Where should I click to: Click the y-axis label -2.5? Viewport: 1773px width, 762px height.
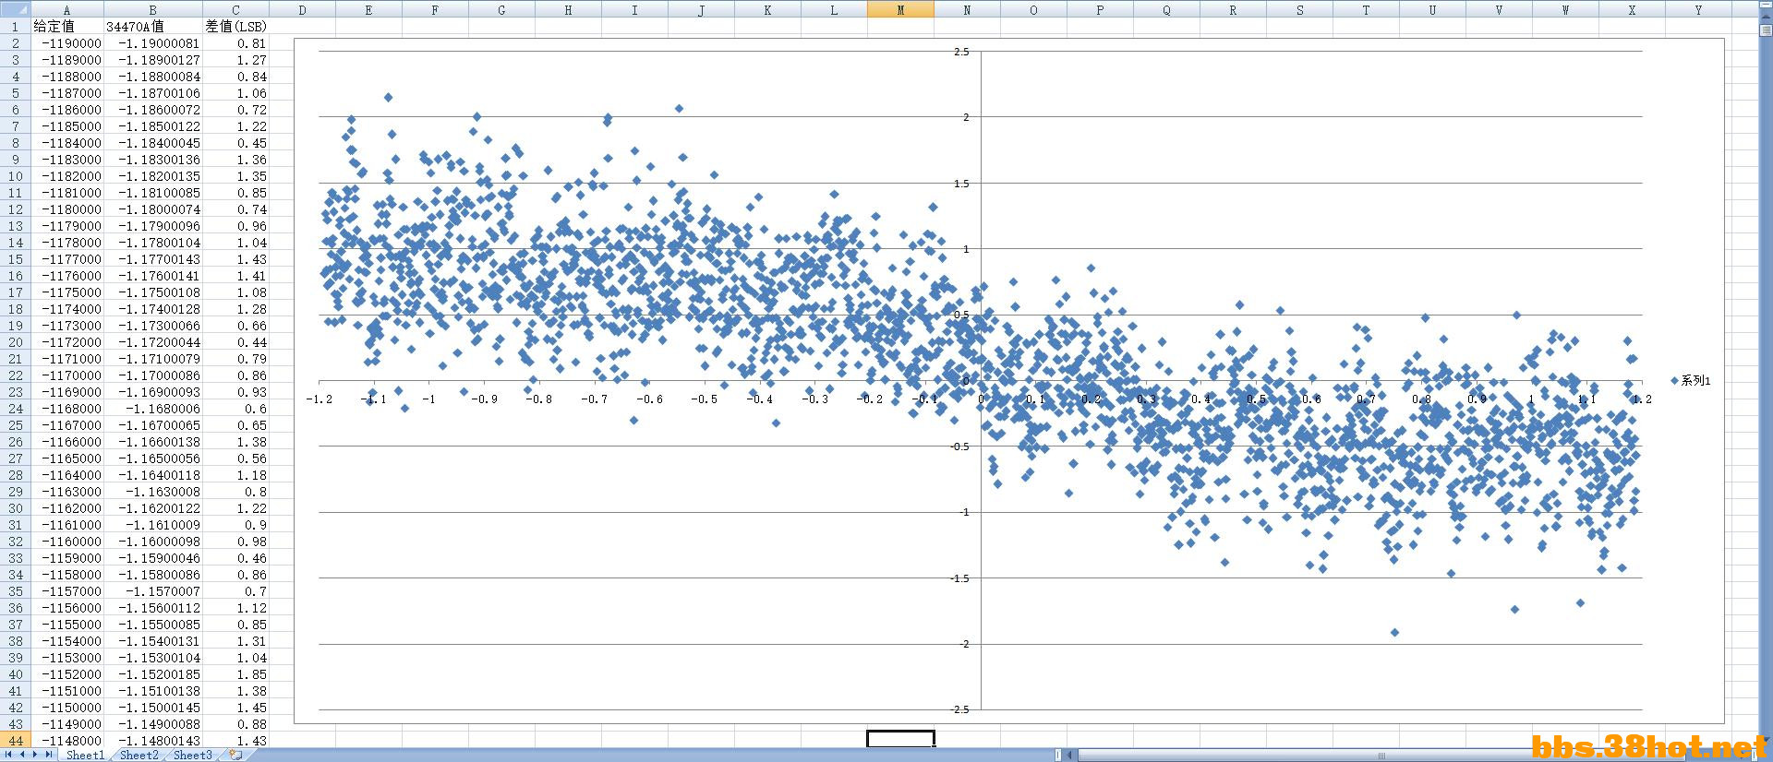[x=960, y=709]
